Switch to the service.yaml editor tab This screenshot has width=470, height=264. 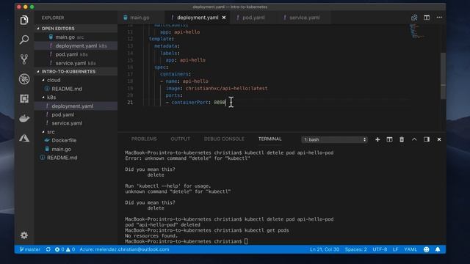[x=304, y=18]
